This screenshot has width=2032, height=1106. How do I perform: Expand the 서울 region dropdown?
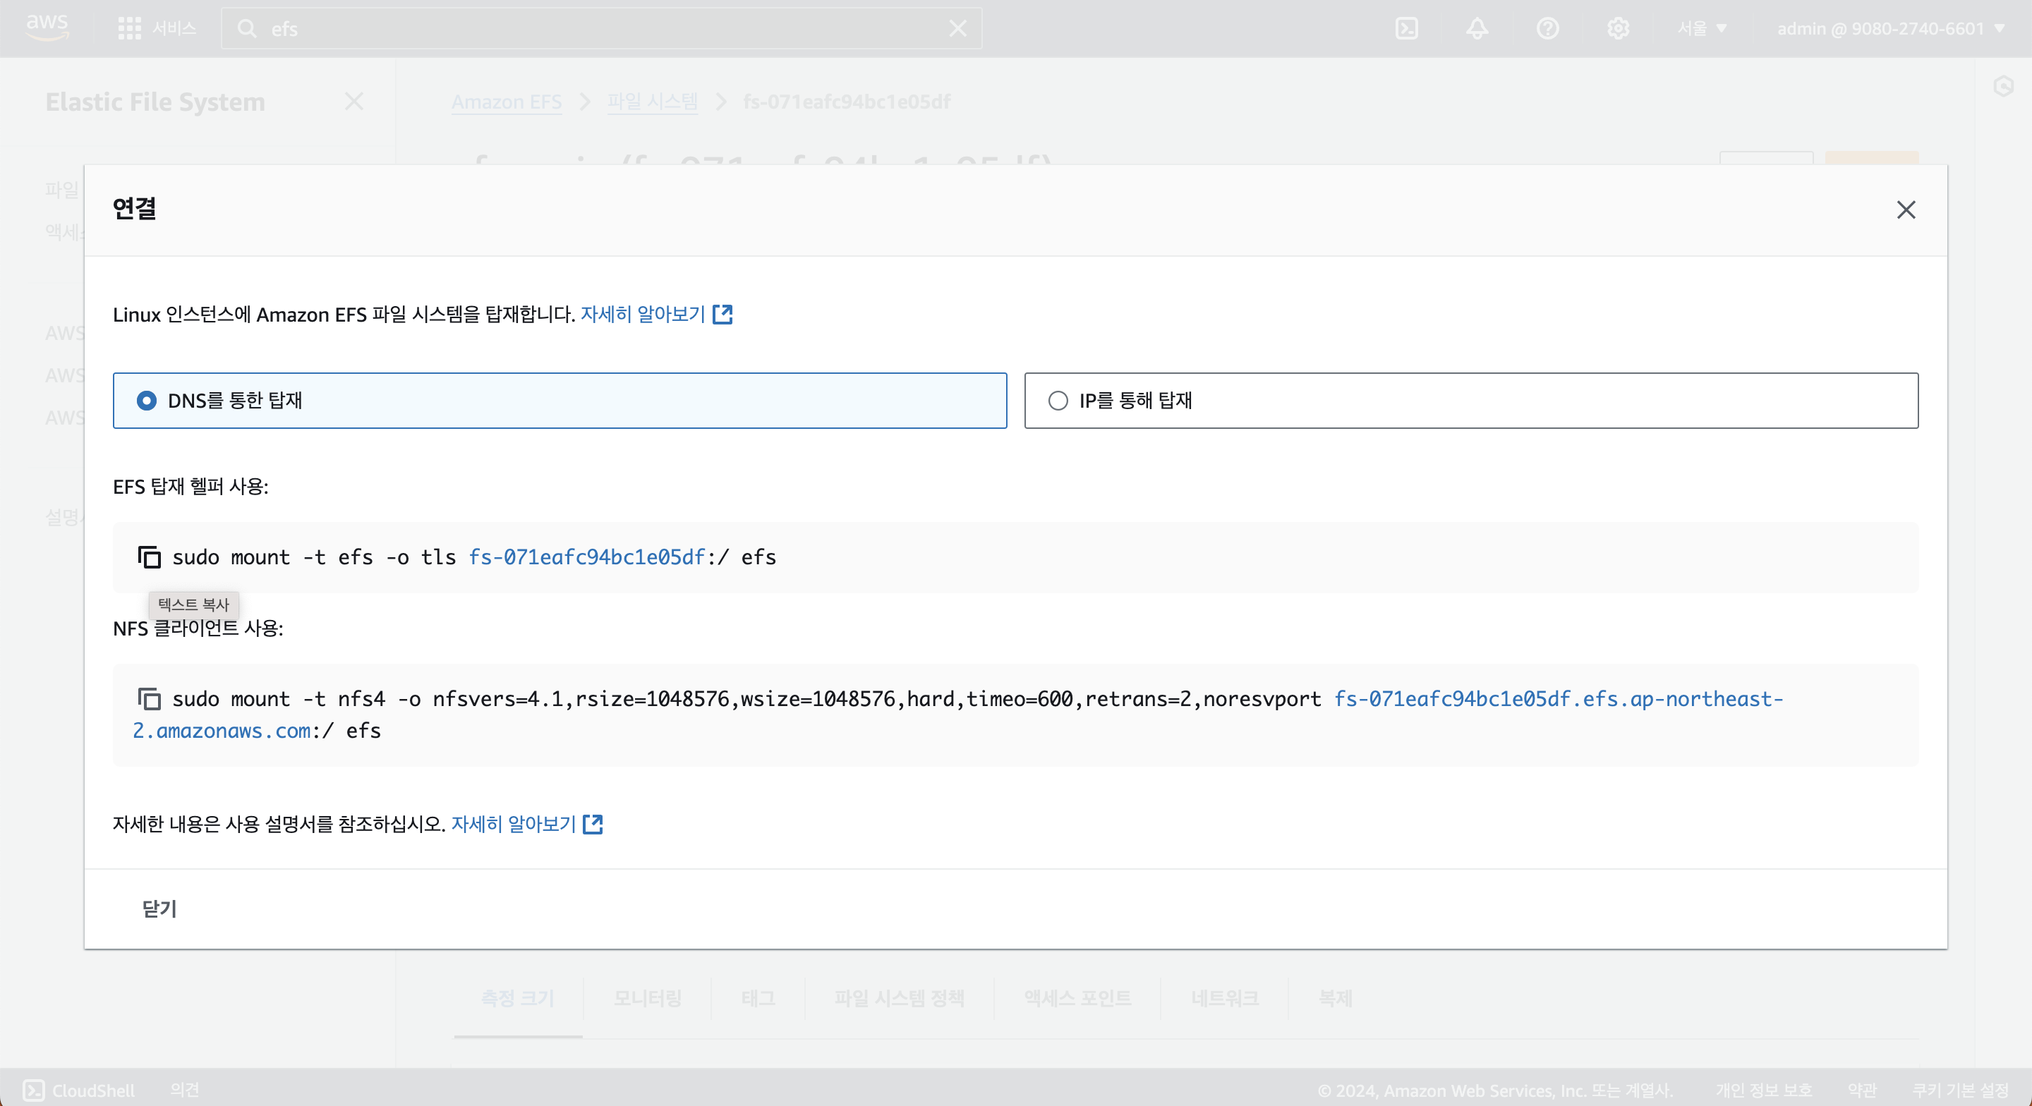[x=1703, y=28]
